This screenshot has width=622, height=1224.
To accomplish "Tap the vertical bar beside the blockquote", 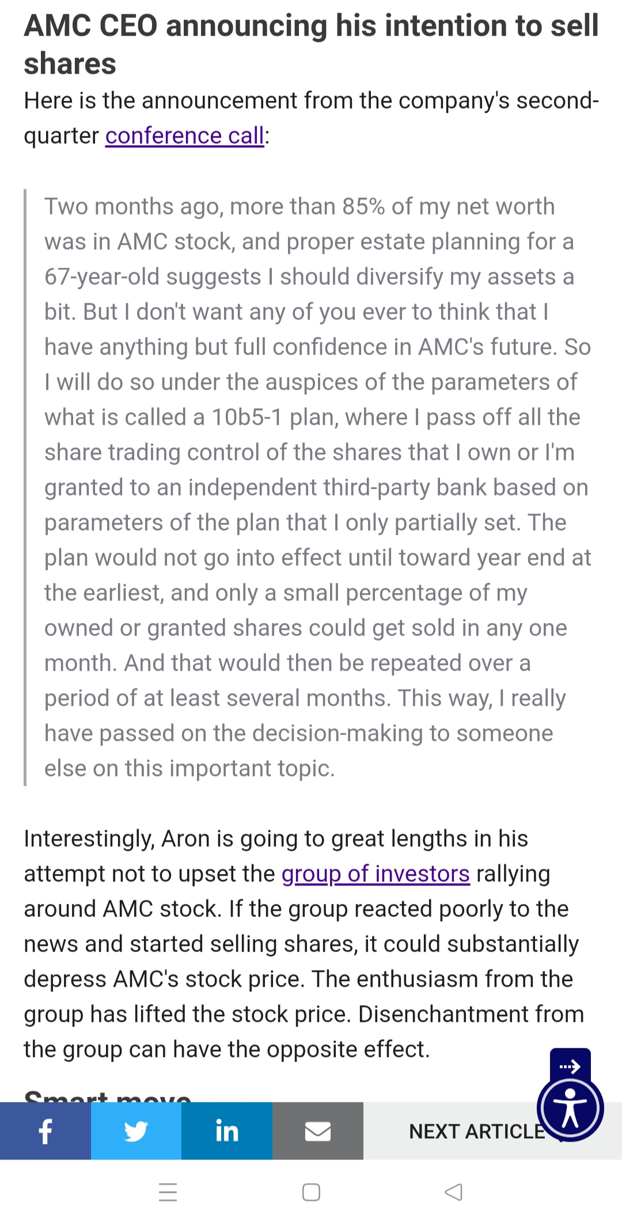I will (x=25, y=487).
